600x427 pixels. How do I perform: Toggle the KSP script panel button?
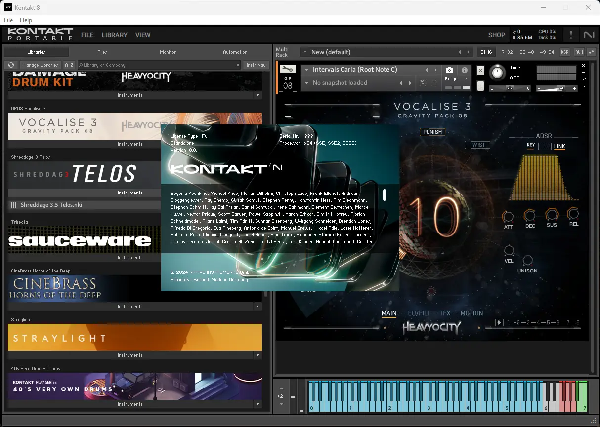pos(564,52)
